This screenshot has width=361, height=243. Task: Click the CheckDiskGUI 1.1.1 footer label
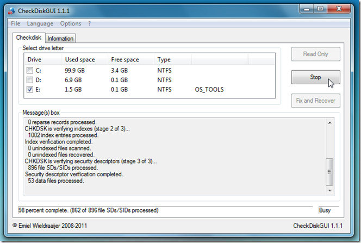318,226
